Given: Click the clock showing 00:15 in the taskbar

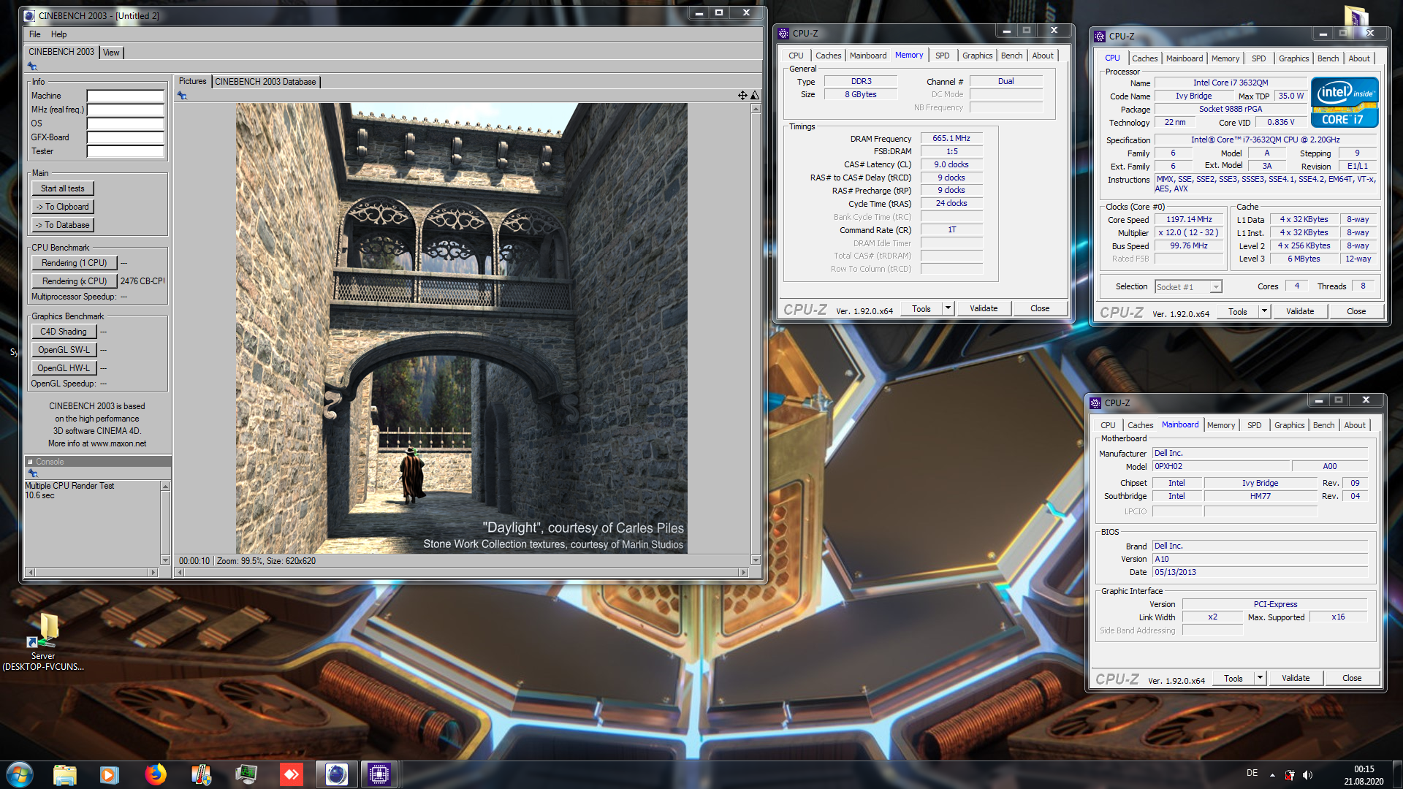Looking at the screenshot, I should [x=1364, y=769].
